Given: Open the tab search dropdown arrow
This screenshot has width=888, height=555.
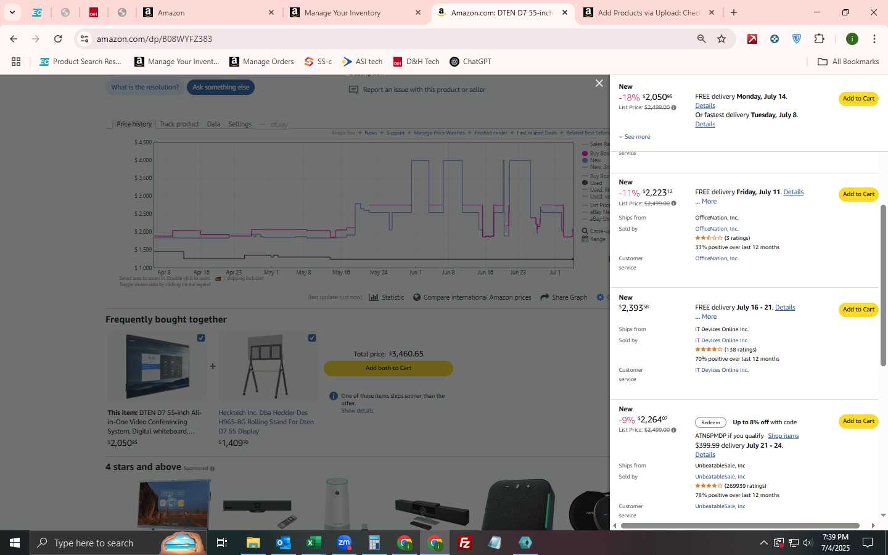Looking at the screenshot, I should coord(12,12).
